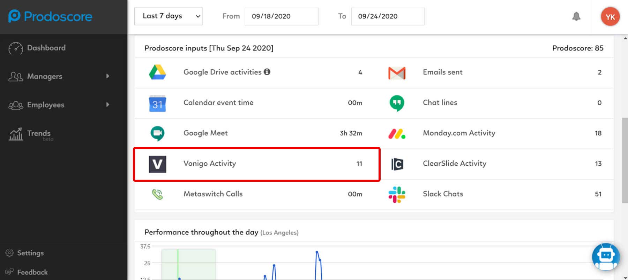The width and height of the screenshot is (628, 280).
Task: Click Google Meet 3h 32m value
Action: point(351,133)
